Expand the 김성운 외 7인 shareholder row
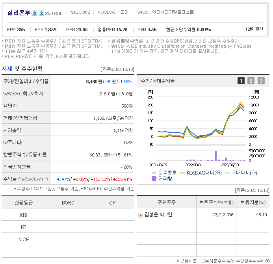 [141, 215]
